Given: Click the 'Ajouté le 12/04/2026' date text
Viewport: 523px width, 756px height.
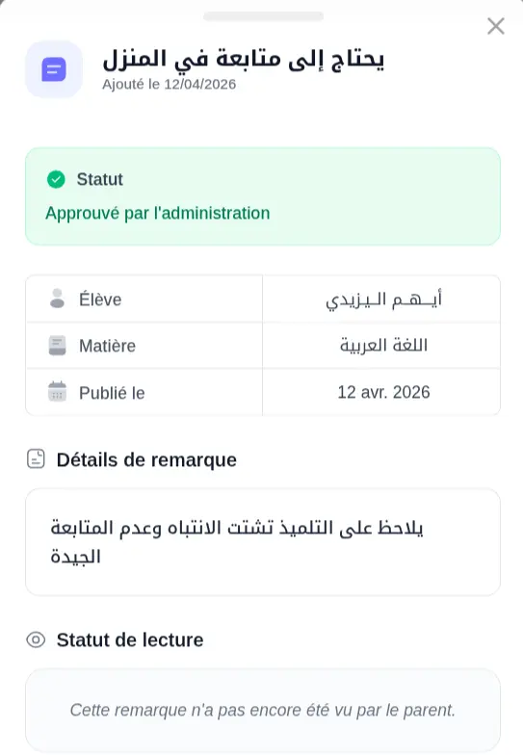Looking at the screenshot, I should tap(170, 85).
